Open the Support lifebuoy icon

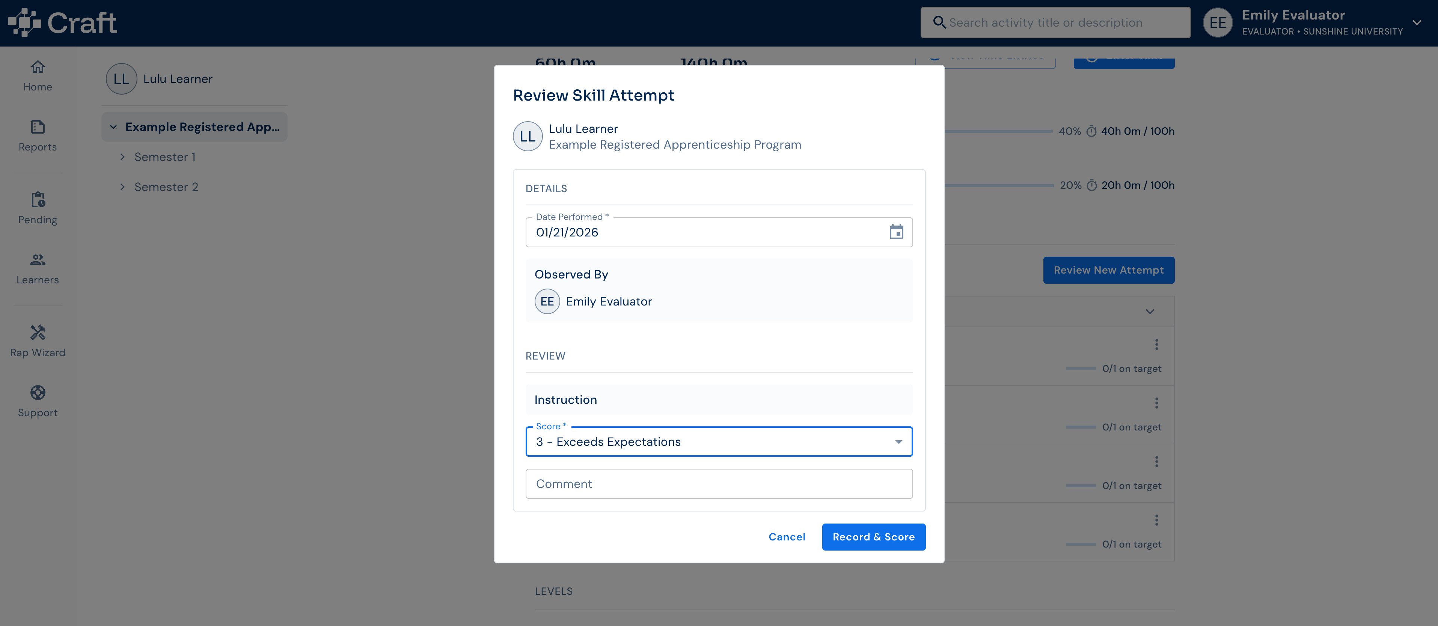(38, 393)
